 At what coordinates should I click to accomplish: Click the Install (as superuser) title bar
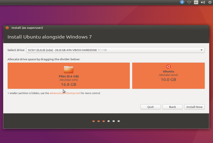pos(106,28)
